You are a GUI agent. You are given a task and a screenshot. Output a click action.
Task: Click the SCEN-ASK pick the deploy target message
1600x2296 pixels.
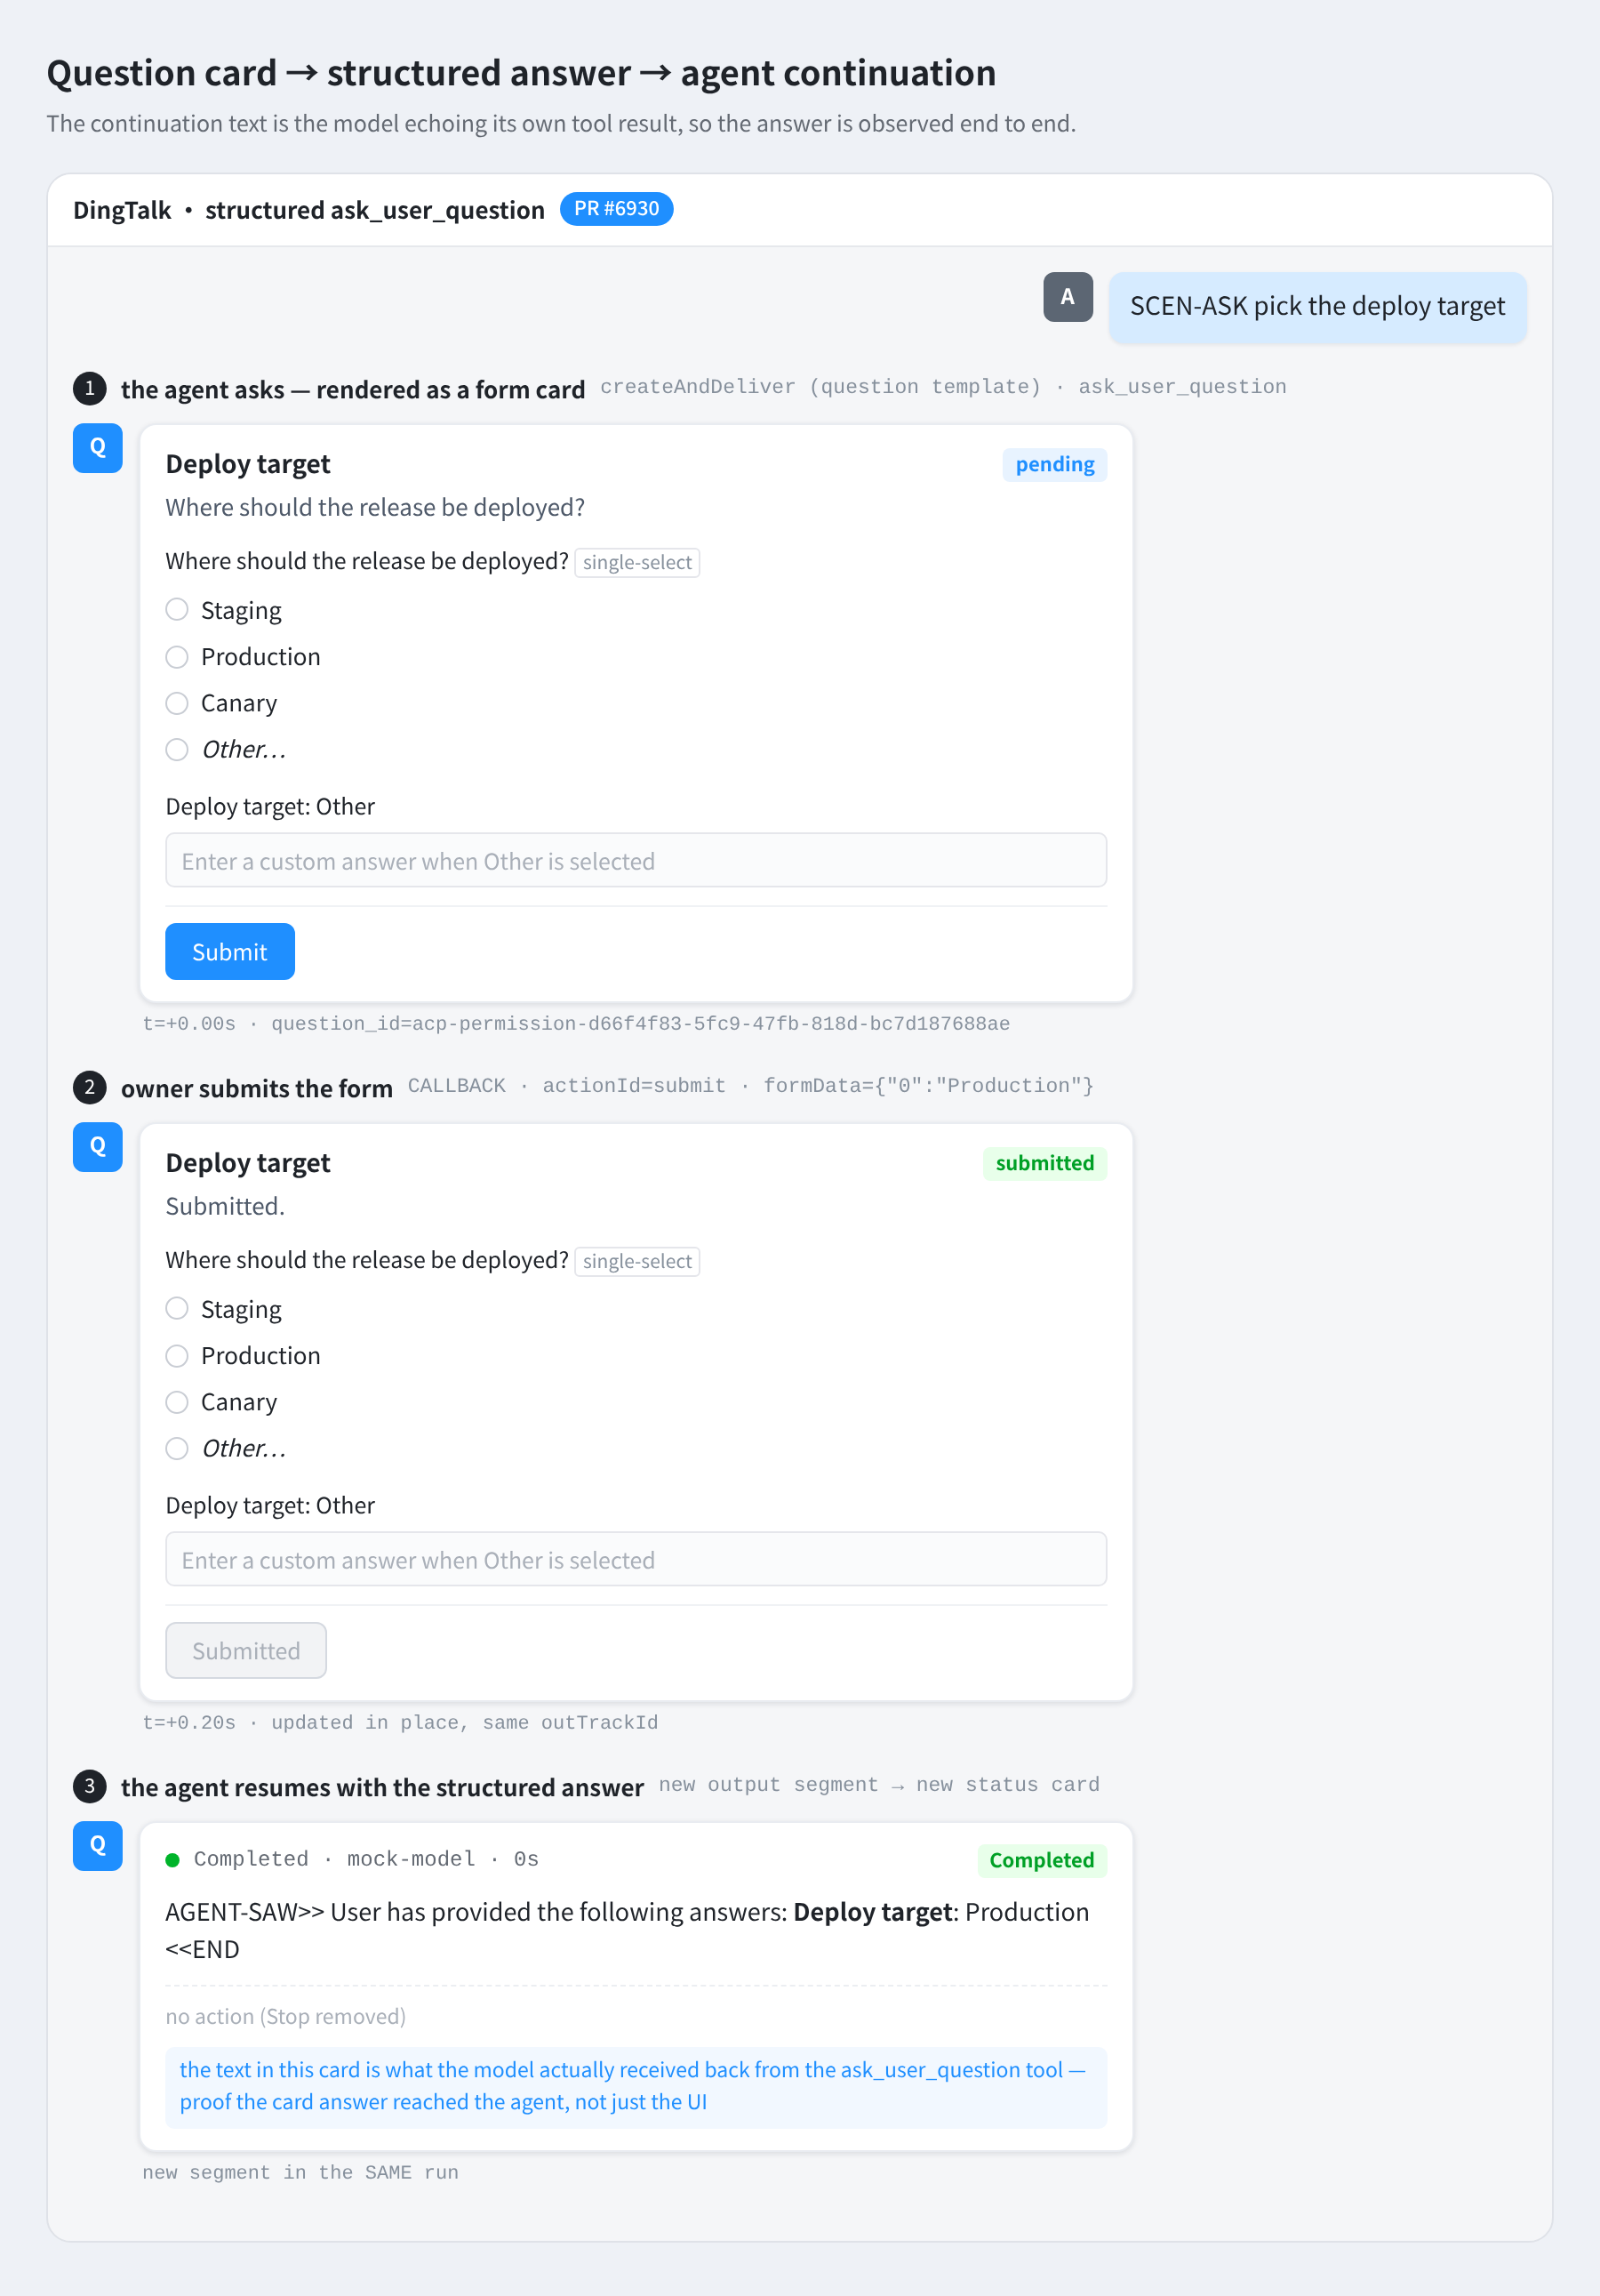pos(1317,307)
